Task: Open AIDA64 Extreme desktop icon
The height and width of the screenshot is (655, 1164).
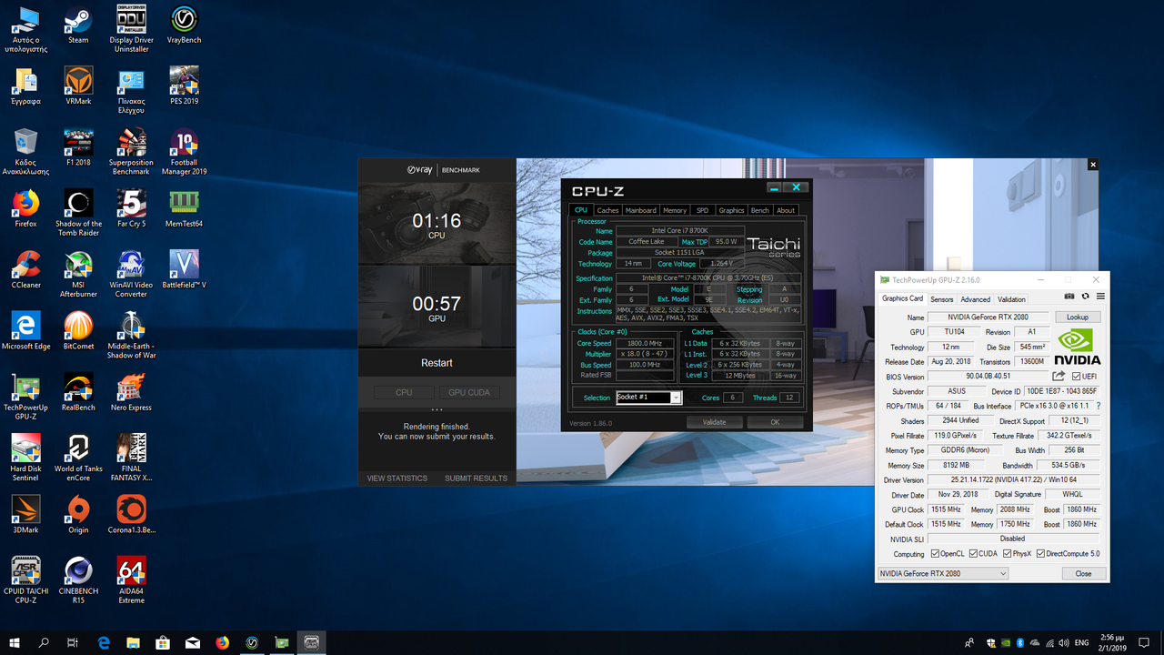Action: (x=131, y=579)
